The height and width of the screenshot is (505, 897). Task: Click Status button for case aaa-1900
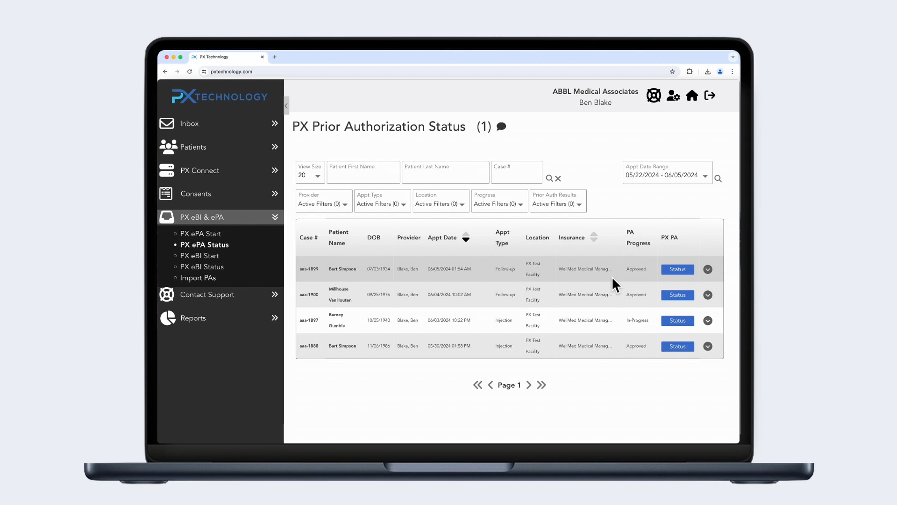click(x=677, y=295)
